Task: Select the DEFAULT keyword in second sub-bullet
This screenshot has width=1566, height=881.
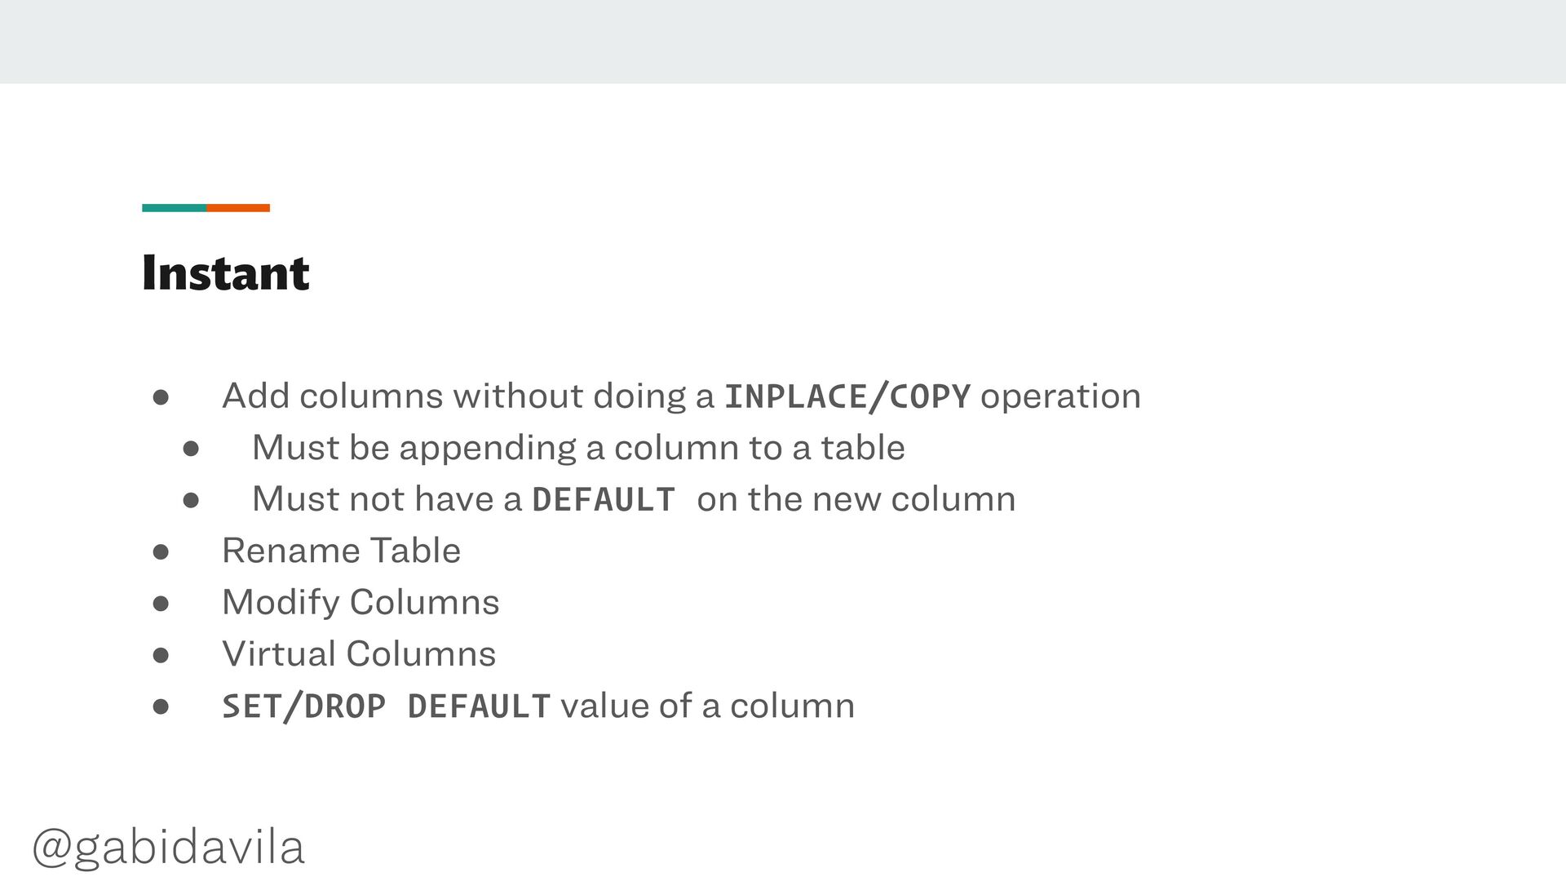Action: 604,499
